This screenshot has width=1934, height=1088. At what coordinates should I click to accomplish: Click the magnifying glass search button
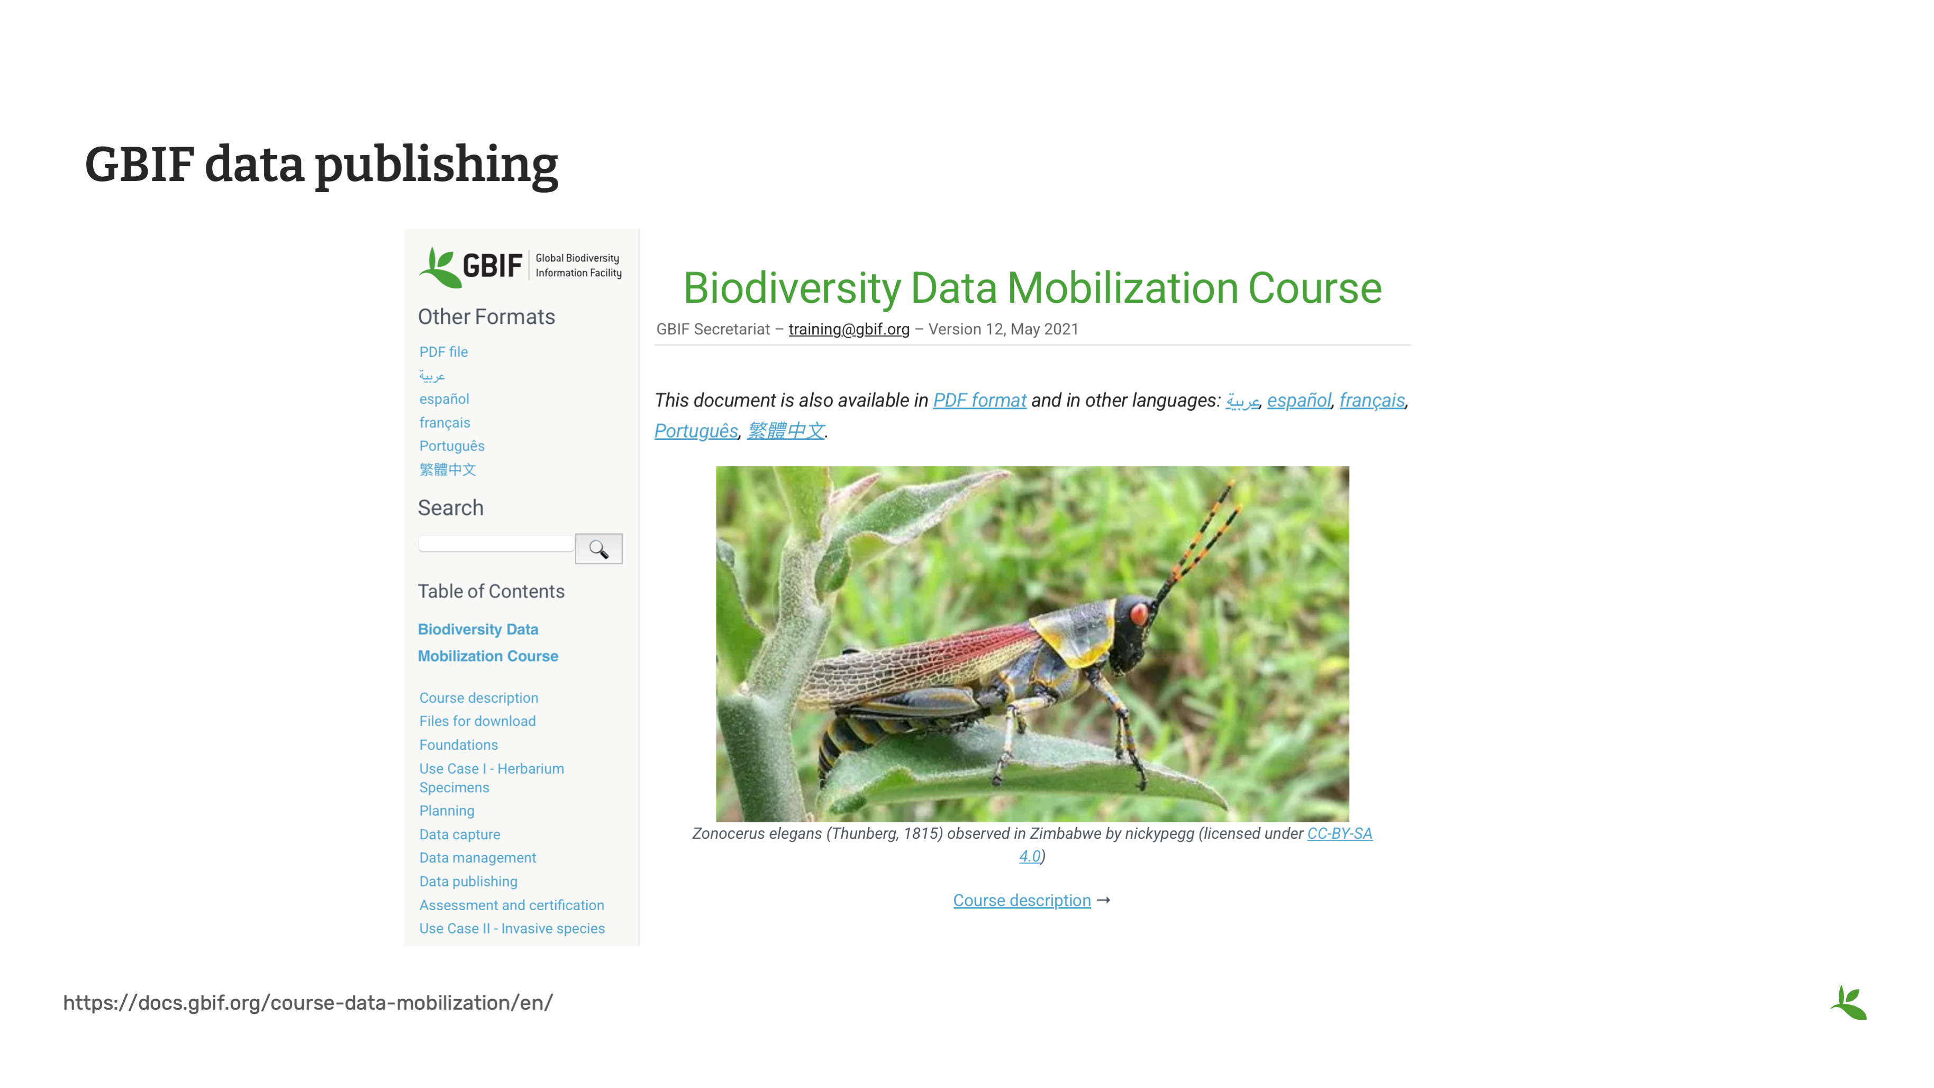click(x=598, y=549)
